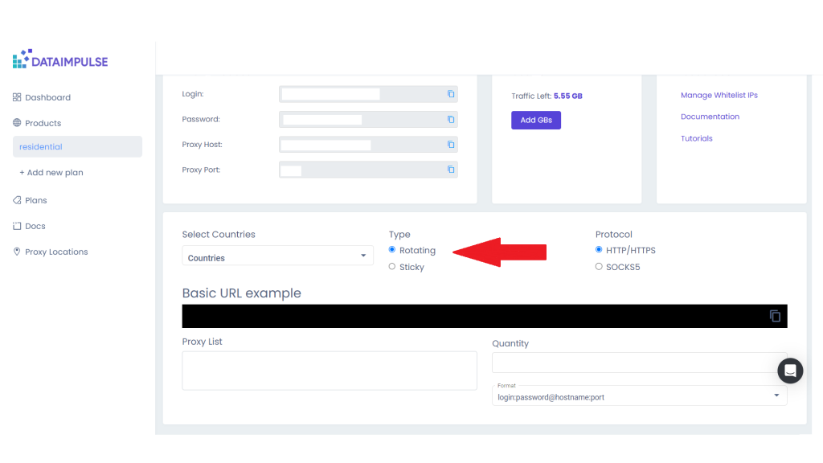Screen dimensions: 823x463
Task: Select the Rotating proxy type
Action: point(392,250)
